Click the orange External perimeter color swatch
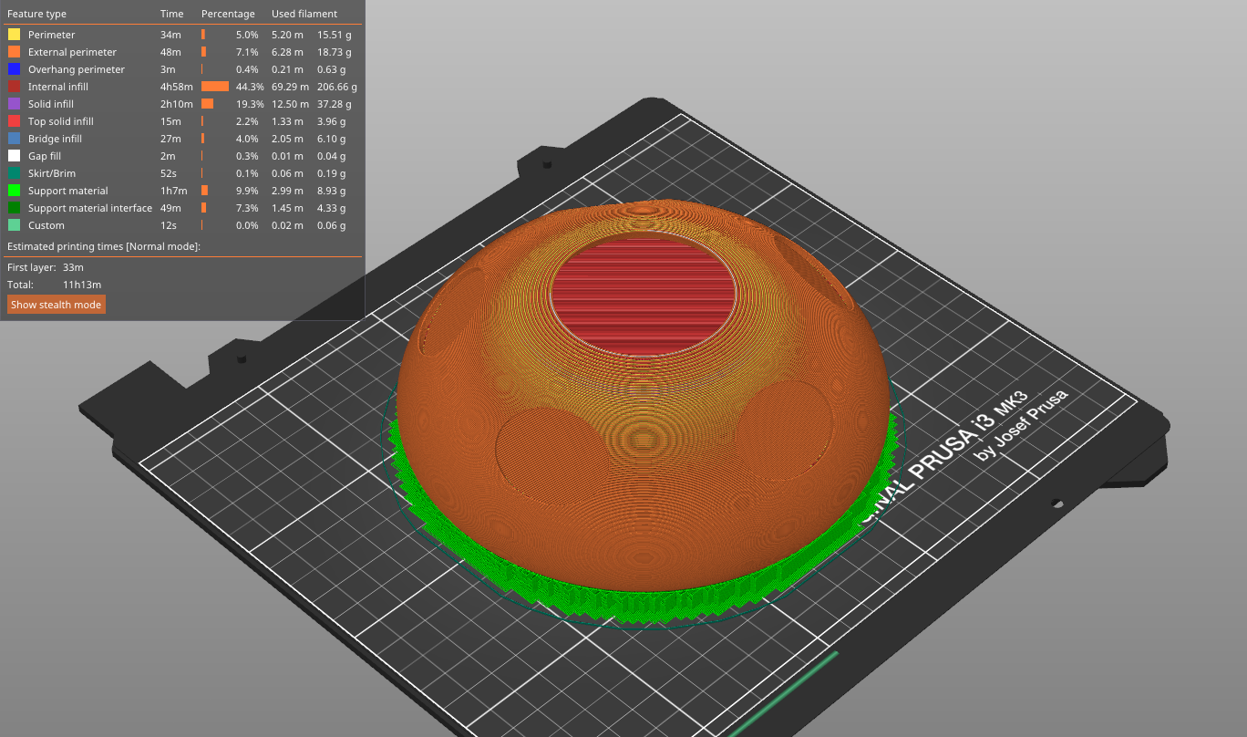 point(14,52)
